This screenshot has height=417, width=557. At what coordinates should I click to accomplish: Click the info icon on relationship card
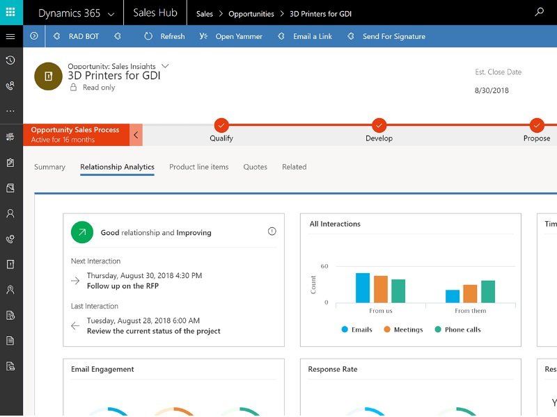pos(272,231)
